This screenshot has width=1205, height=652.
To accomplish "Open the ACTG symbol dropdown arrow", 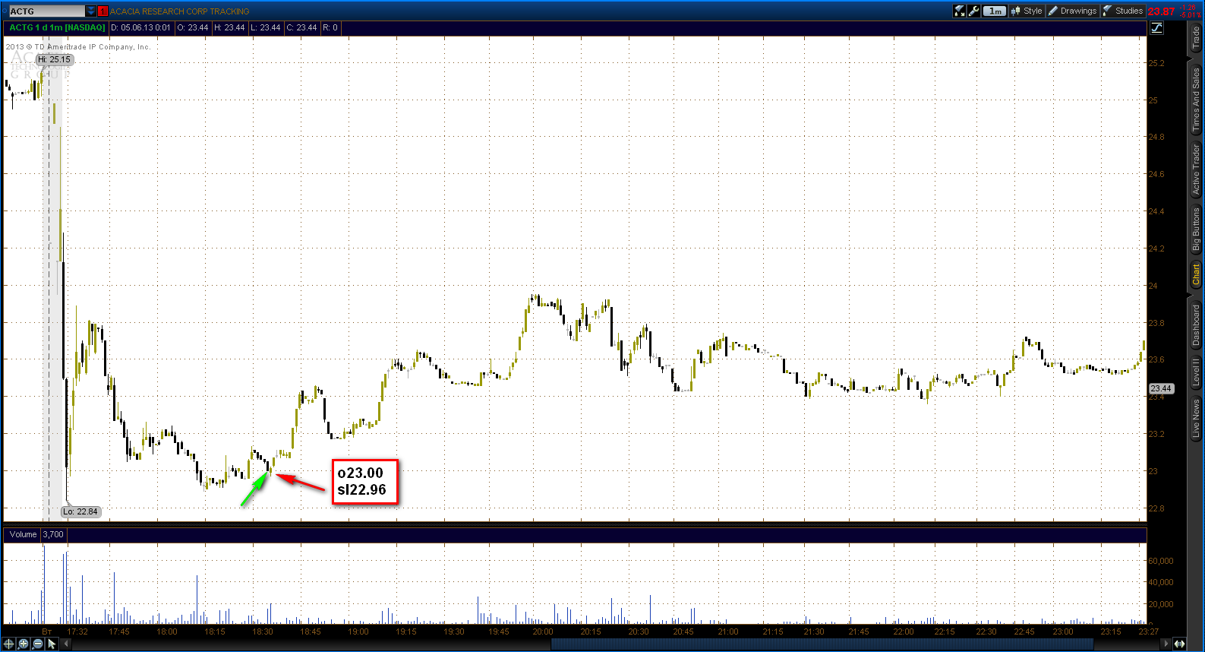I will [x=91, y=11].
